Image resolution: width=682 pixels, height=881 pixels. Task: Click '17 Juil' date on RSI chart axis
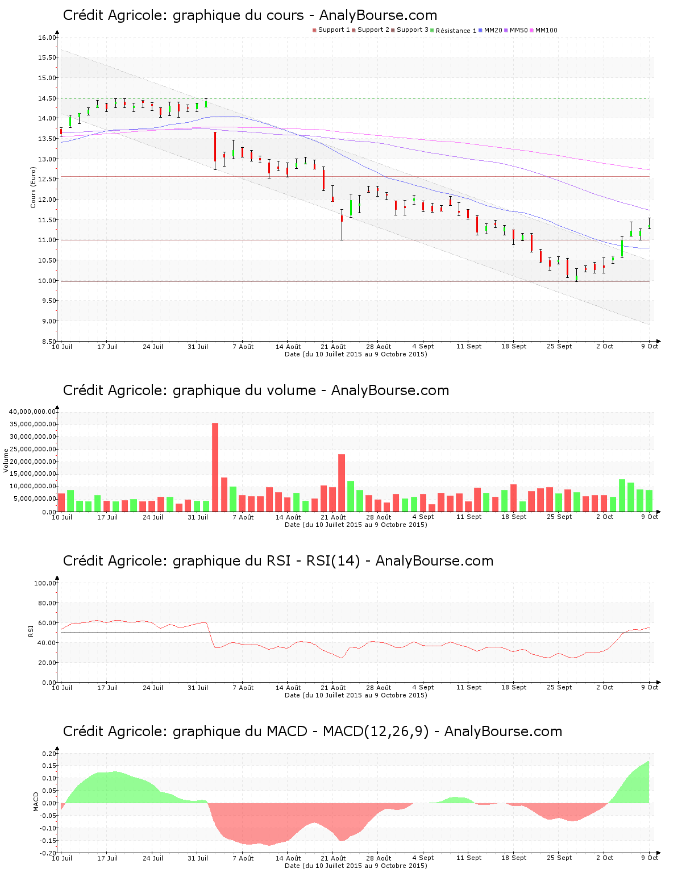click(x=107, y=688)
